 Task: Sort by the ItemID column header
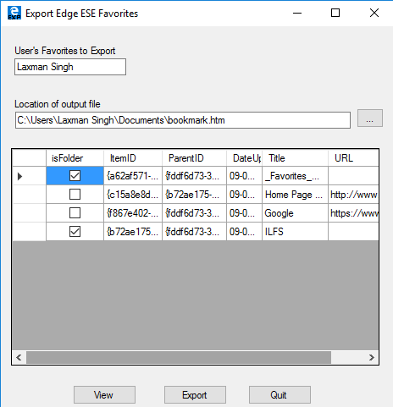tap(133, 158)
